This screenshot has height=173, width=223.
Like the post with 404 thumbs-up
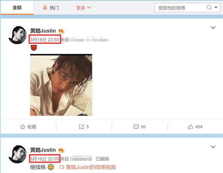point(195,127)
